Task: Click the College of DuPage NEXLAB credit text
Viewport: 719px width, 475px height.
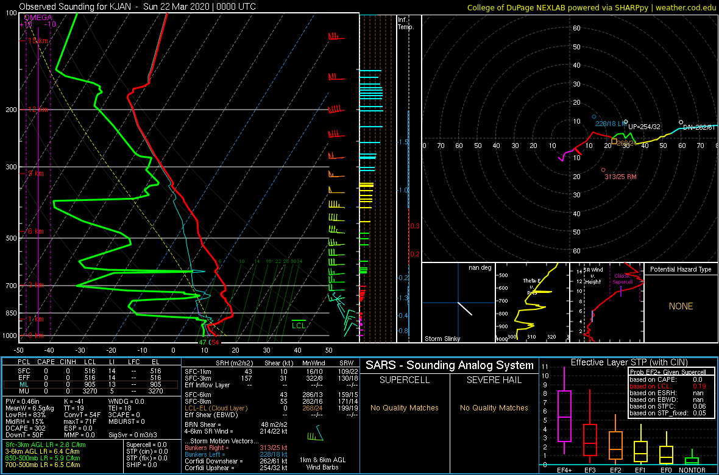Action: coord(592,7)
